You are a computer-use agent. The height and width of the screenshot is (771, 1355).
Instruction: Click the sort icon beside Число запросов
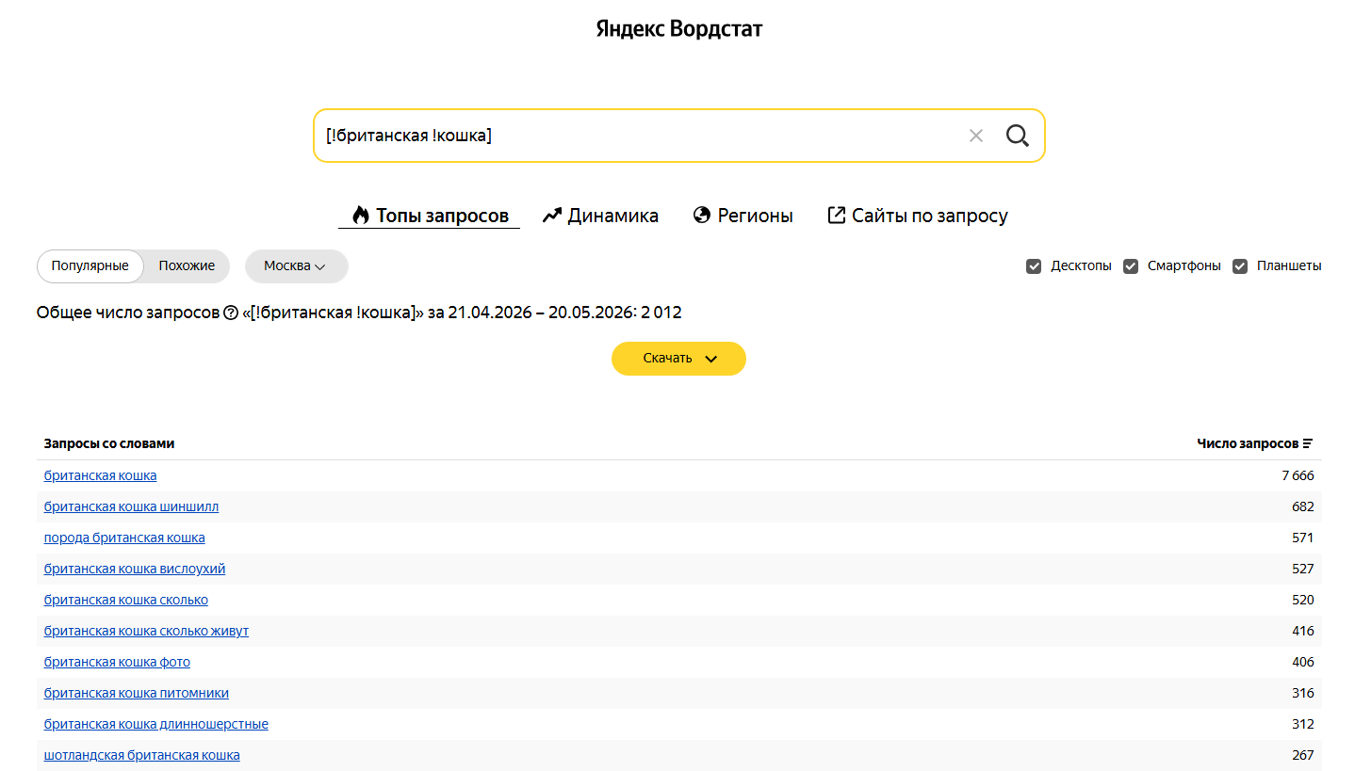coord(1308,443)
